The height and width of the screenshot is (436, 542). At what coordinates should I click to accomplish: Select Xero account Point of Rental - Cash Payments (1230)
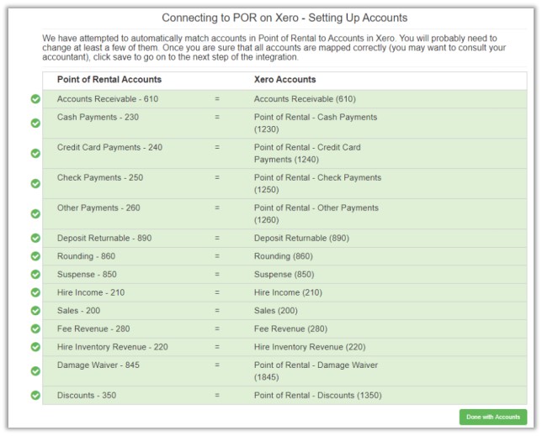[x=316, y=123]
